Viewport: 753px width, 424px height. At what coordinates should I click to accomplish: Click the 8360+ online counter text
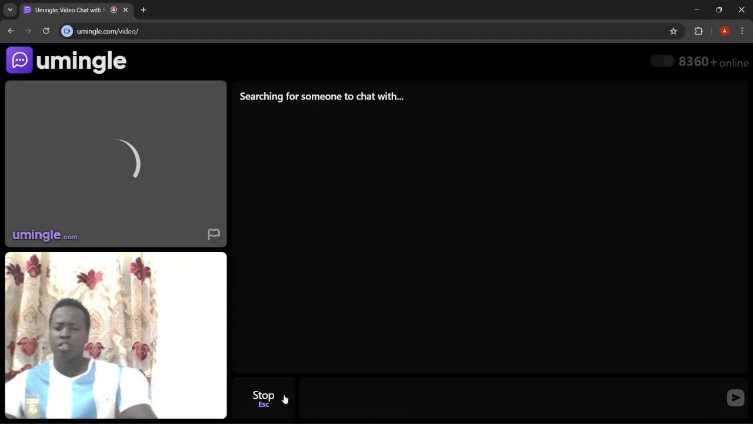click(714, 62)
